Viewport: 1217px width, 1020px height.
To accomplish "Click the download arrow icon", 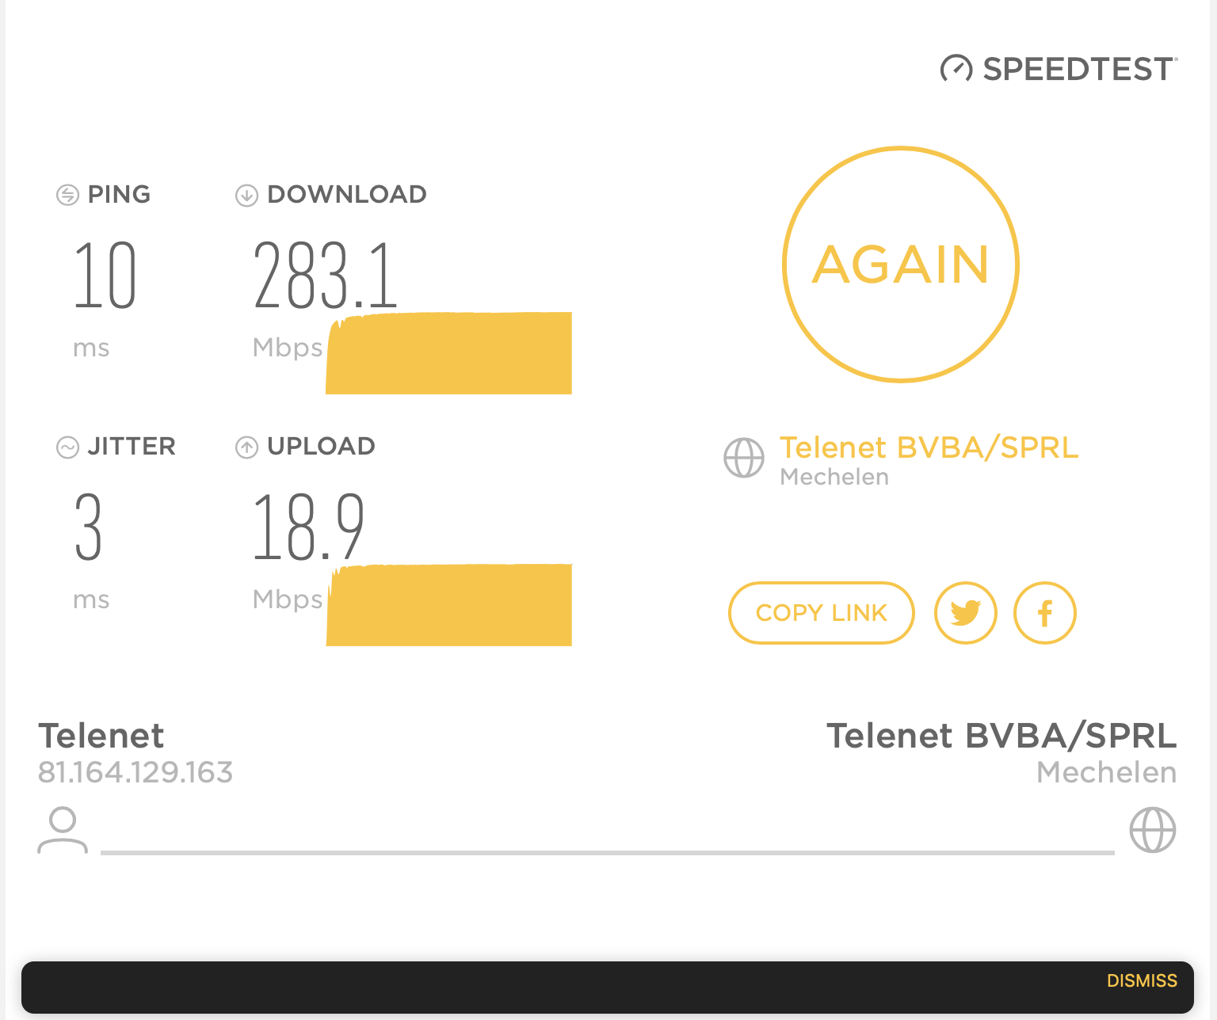I will [x=246, y=195].
